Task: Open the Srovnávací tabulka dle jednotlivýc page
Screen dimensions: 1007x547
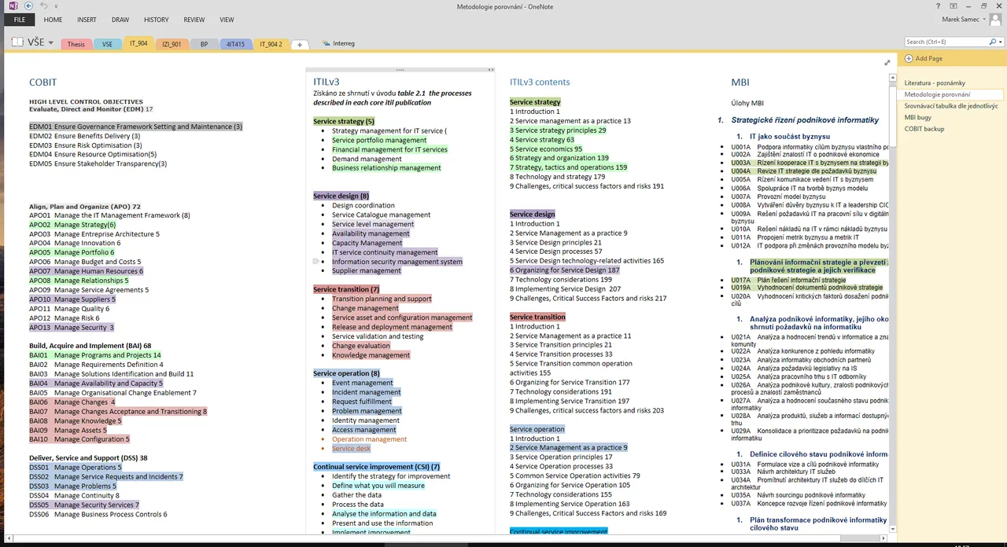Action: [951, 105]
